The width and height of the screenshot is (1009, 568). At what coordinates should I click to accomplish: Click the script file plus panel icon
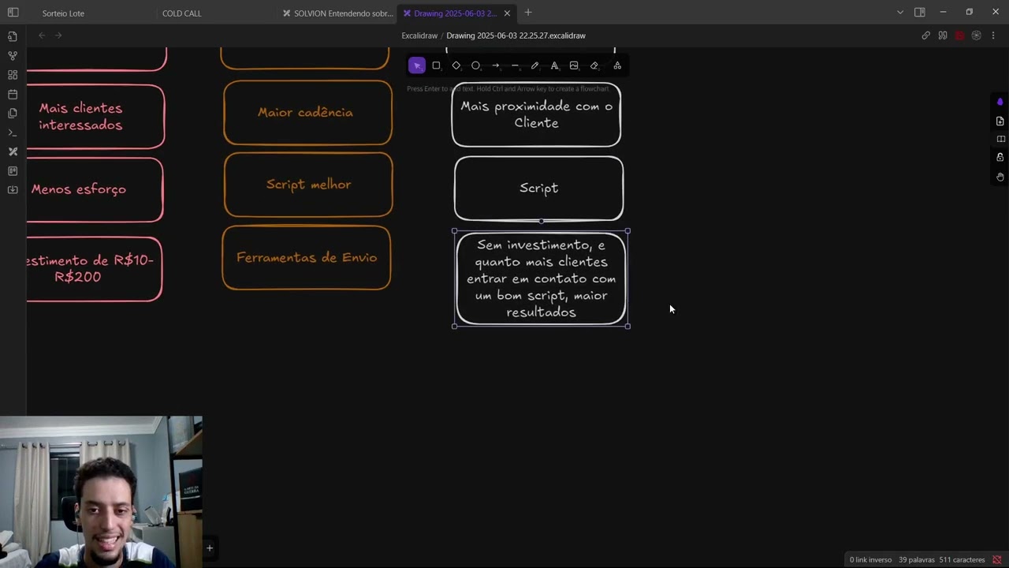pos(1000,121)
